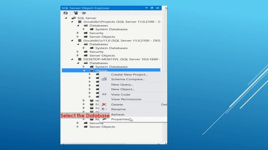Image resolution: width=268 pixels, height=150 pixels.
Task: Click the Add SQL Server toolbar icon
Action: coord(75,13)
